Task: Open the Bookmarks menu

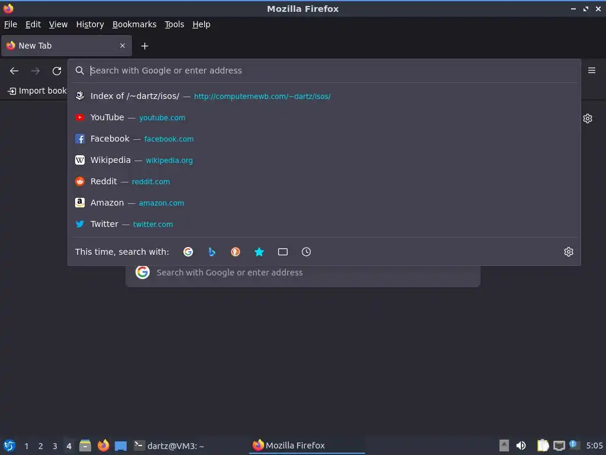Action: pos(134,24)
